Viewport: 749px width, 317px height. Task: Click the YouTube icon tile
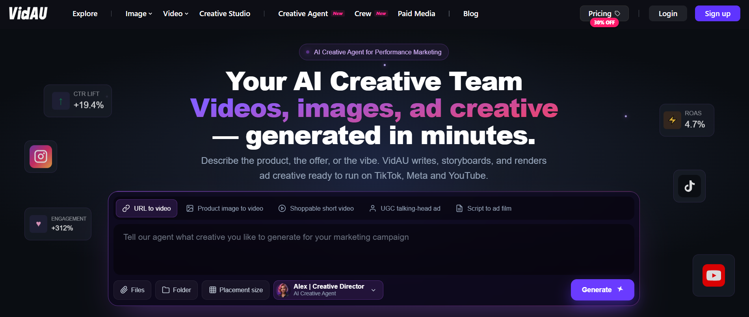[x=714, y=275]
